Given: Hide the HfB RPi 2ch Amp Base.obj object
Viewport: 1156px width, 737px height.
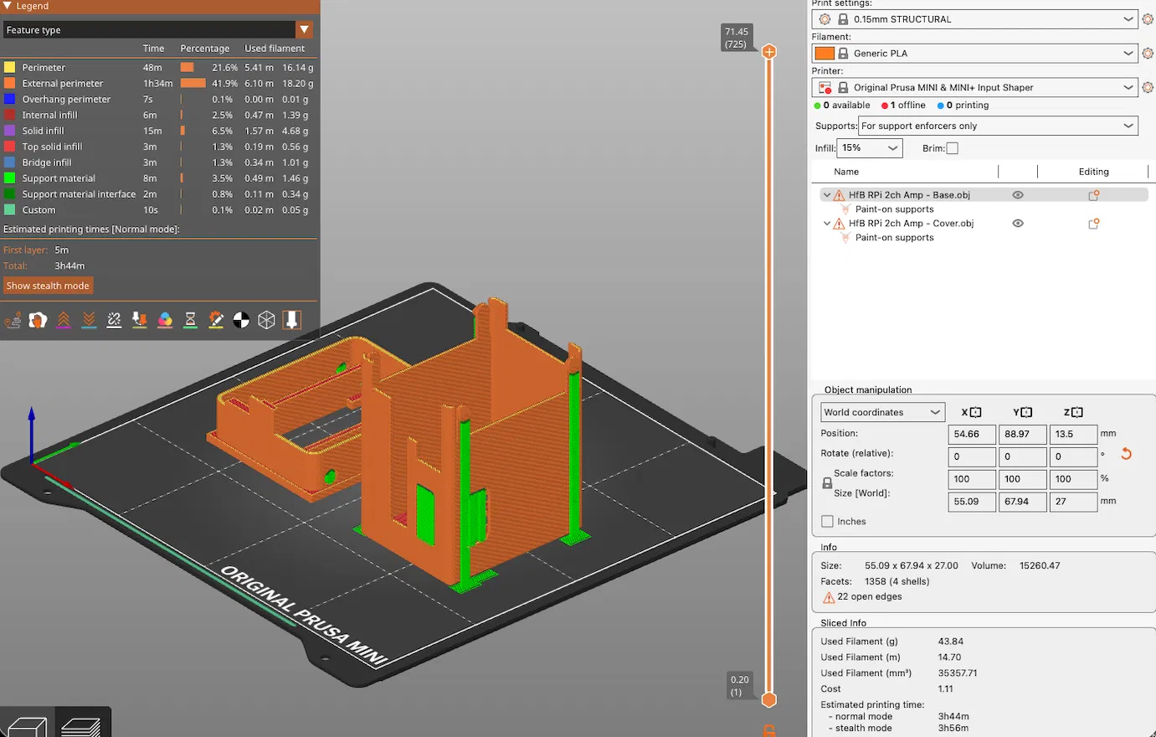Looking at the screenshot, I should coord(1018,195).
